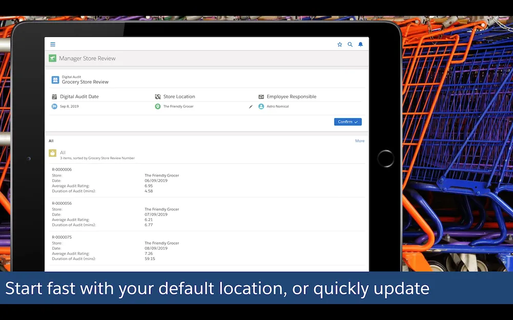
Task: Click the Store Location map icon
Action: point(157,97)
